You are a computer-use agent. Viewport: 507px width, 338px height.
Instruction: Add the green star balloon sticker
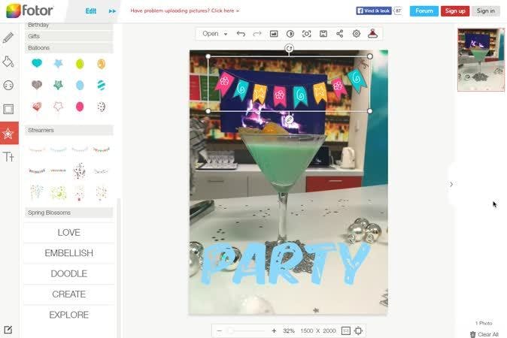pyautogui.click(x=58, y=85)
